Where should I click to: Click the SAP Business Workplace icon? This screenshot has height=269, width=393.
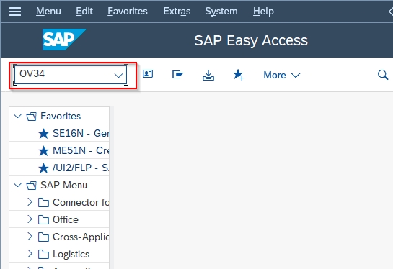pyautogui.click(x=178, y=75)
